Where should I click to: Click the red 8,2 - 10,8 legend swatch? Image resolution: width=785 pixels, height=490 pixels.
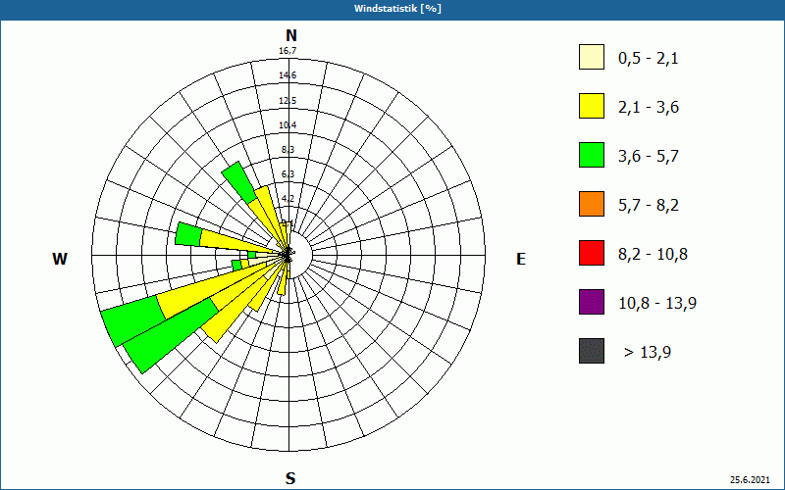tap(592, 253)
